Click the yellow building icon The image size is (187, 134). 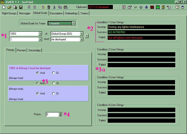point(163,7)
